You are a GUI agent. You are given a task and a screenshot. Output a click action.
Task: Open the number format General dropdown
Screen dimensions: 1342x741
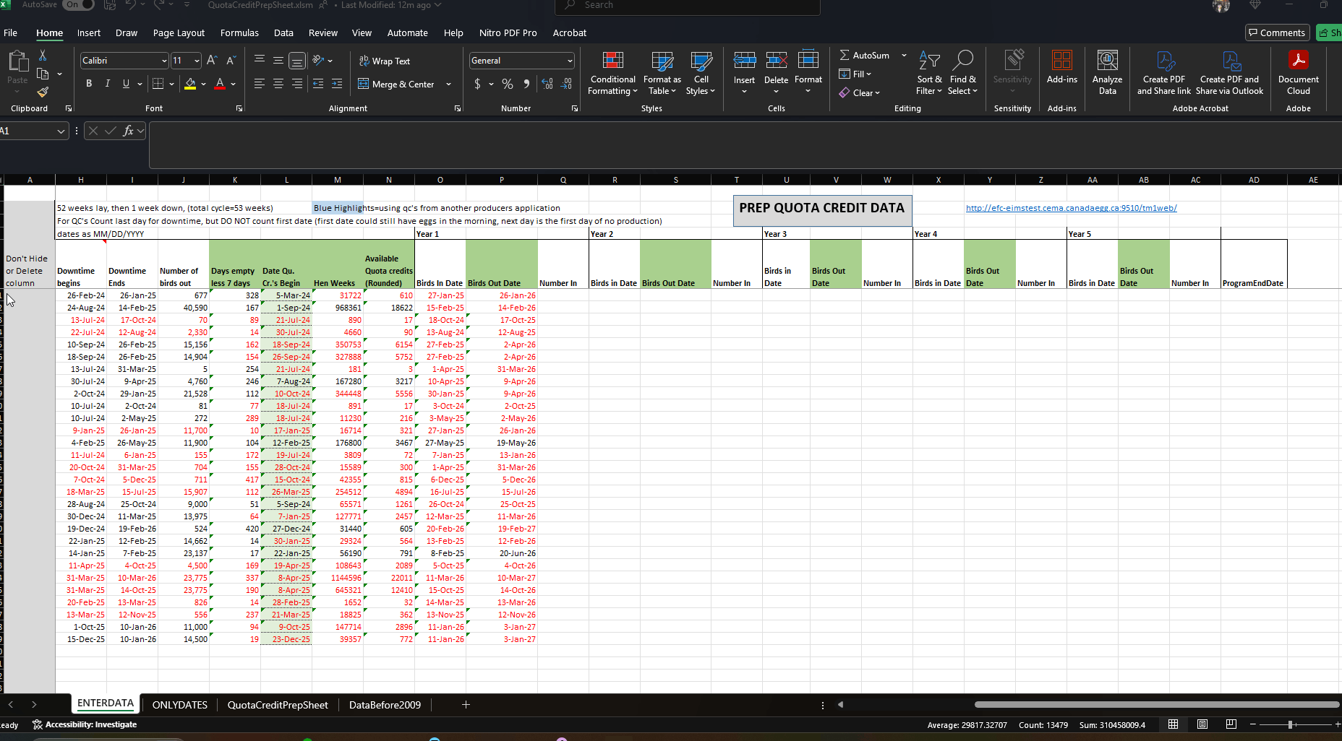point(570,61)
